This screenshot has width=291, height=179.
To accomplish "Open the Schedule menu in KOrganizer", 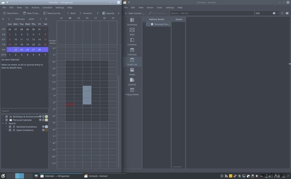I will [x=47, y=7].
